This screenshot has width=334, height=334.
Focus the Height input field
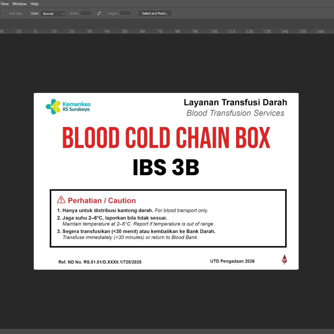[125, 14]
